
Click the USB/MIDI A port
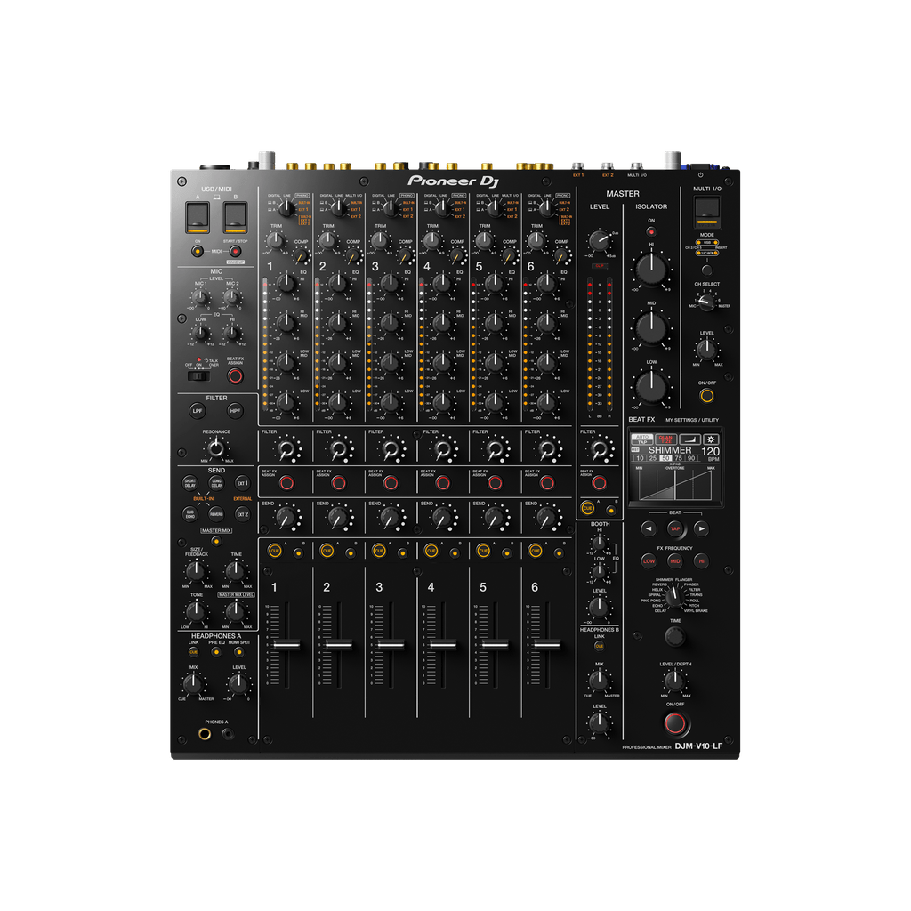pyautogui.click(x=197, y=217)
